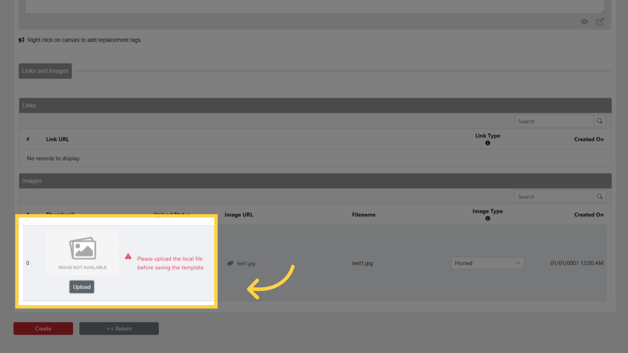This screenshot has height=353, width=628.
Task: Click the red warning triangle icon
Action: tap(128, 256)
